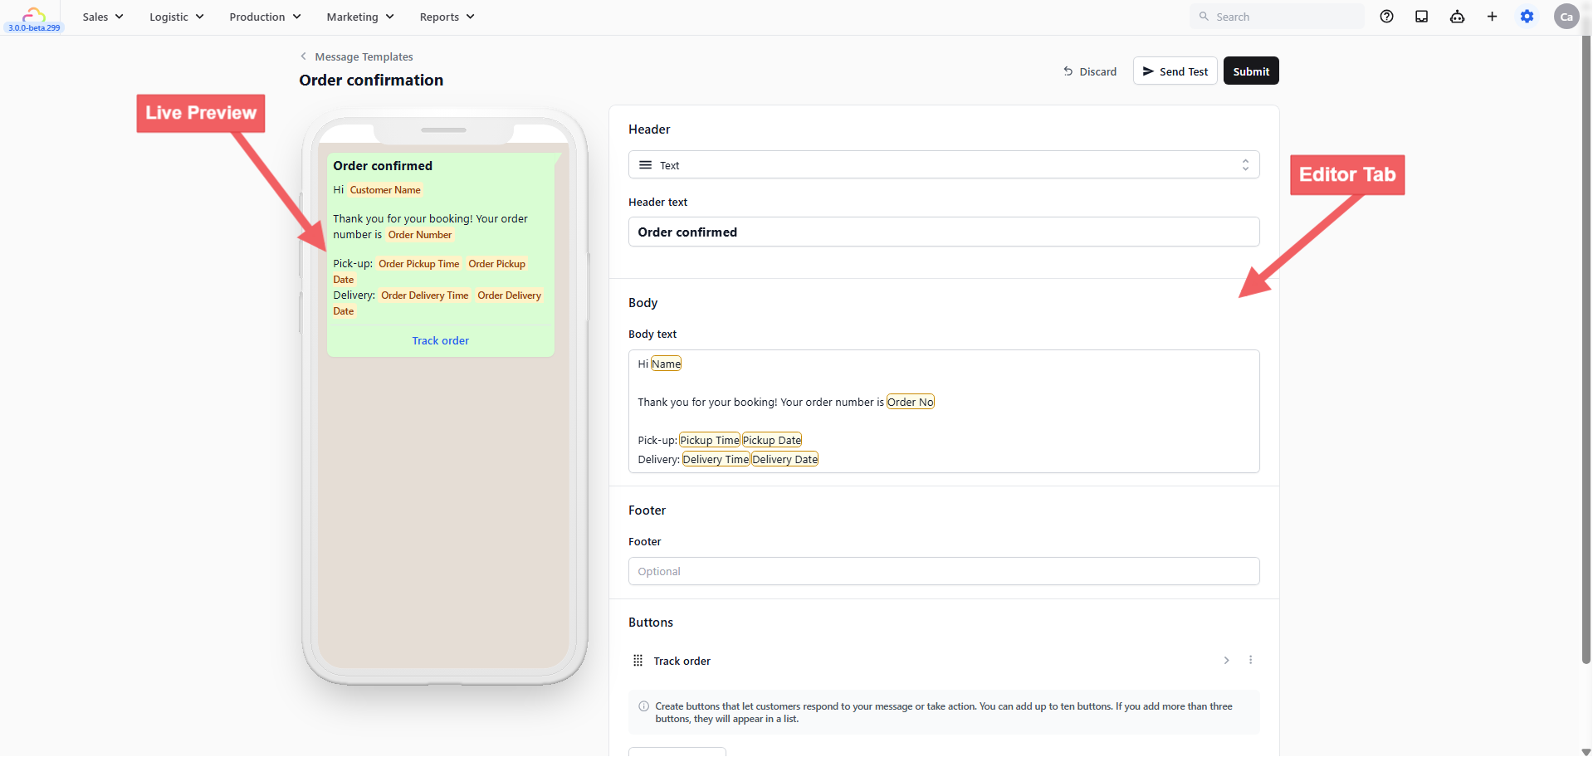Go back via the Message Templates arrow

pyautogui.click(x=303, y=56)
